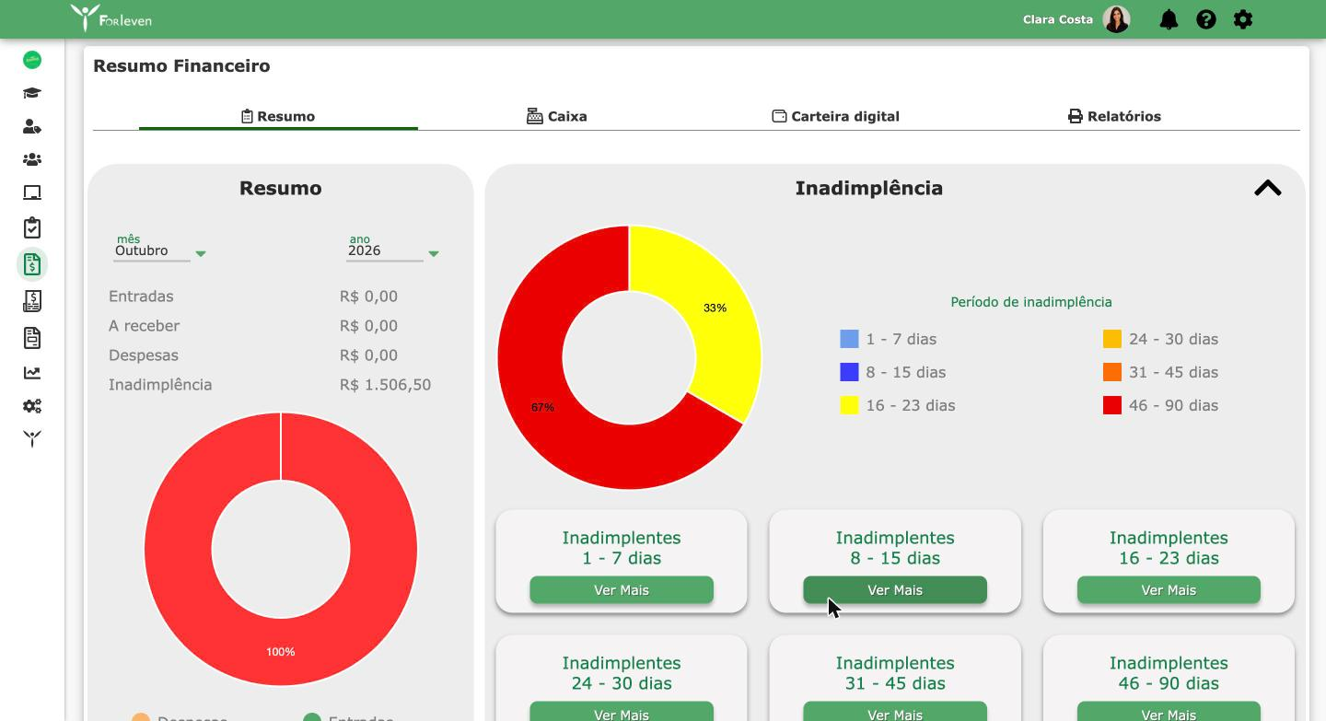Open the dollar receipt sidebar icon
This screenshot has height=721, width=1326.
(32, 301)
